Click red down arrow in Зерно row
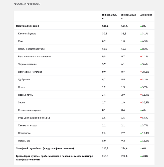The height and width of the screenshot is (167, 164). [141, 103]
